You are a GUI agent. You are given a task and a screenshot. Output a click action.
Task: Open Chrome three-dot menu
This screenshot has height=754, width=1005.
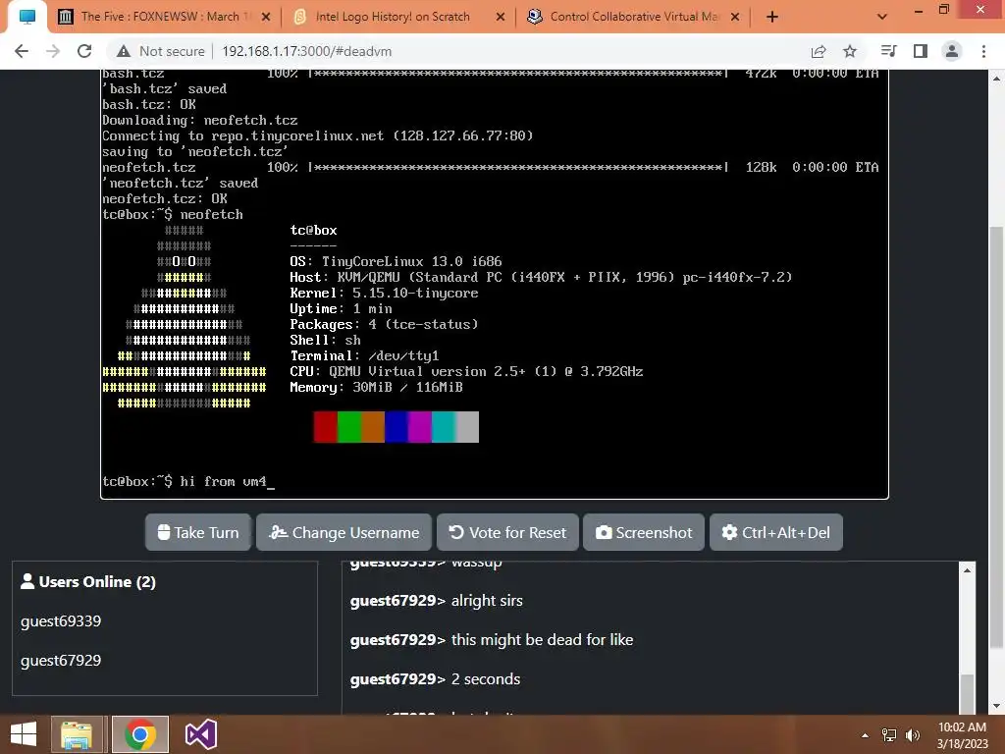(x=983, y=51)
